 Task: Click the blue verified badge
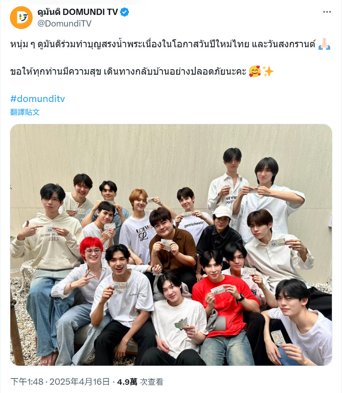(125, 12)
